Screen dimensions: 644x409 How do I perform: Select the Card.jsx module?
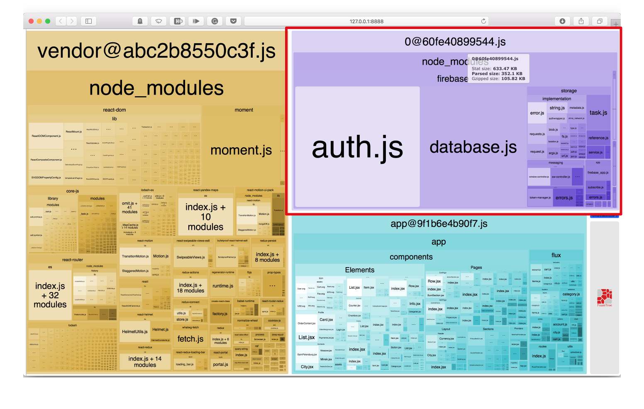coord(326,320)
